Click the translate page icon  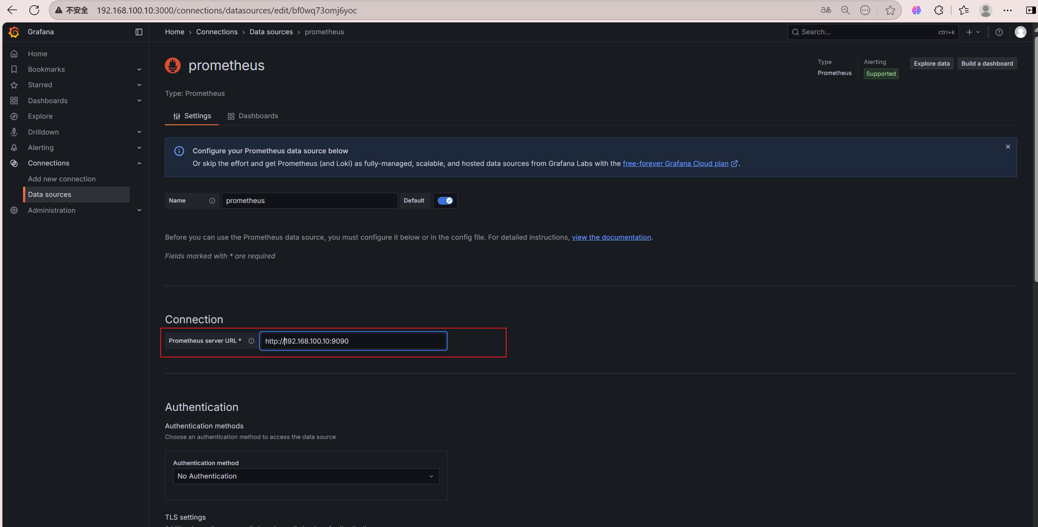click(826, 10)
